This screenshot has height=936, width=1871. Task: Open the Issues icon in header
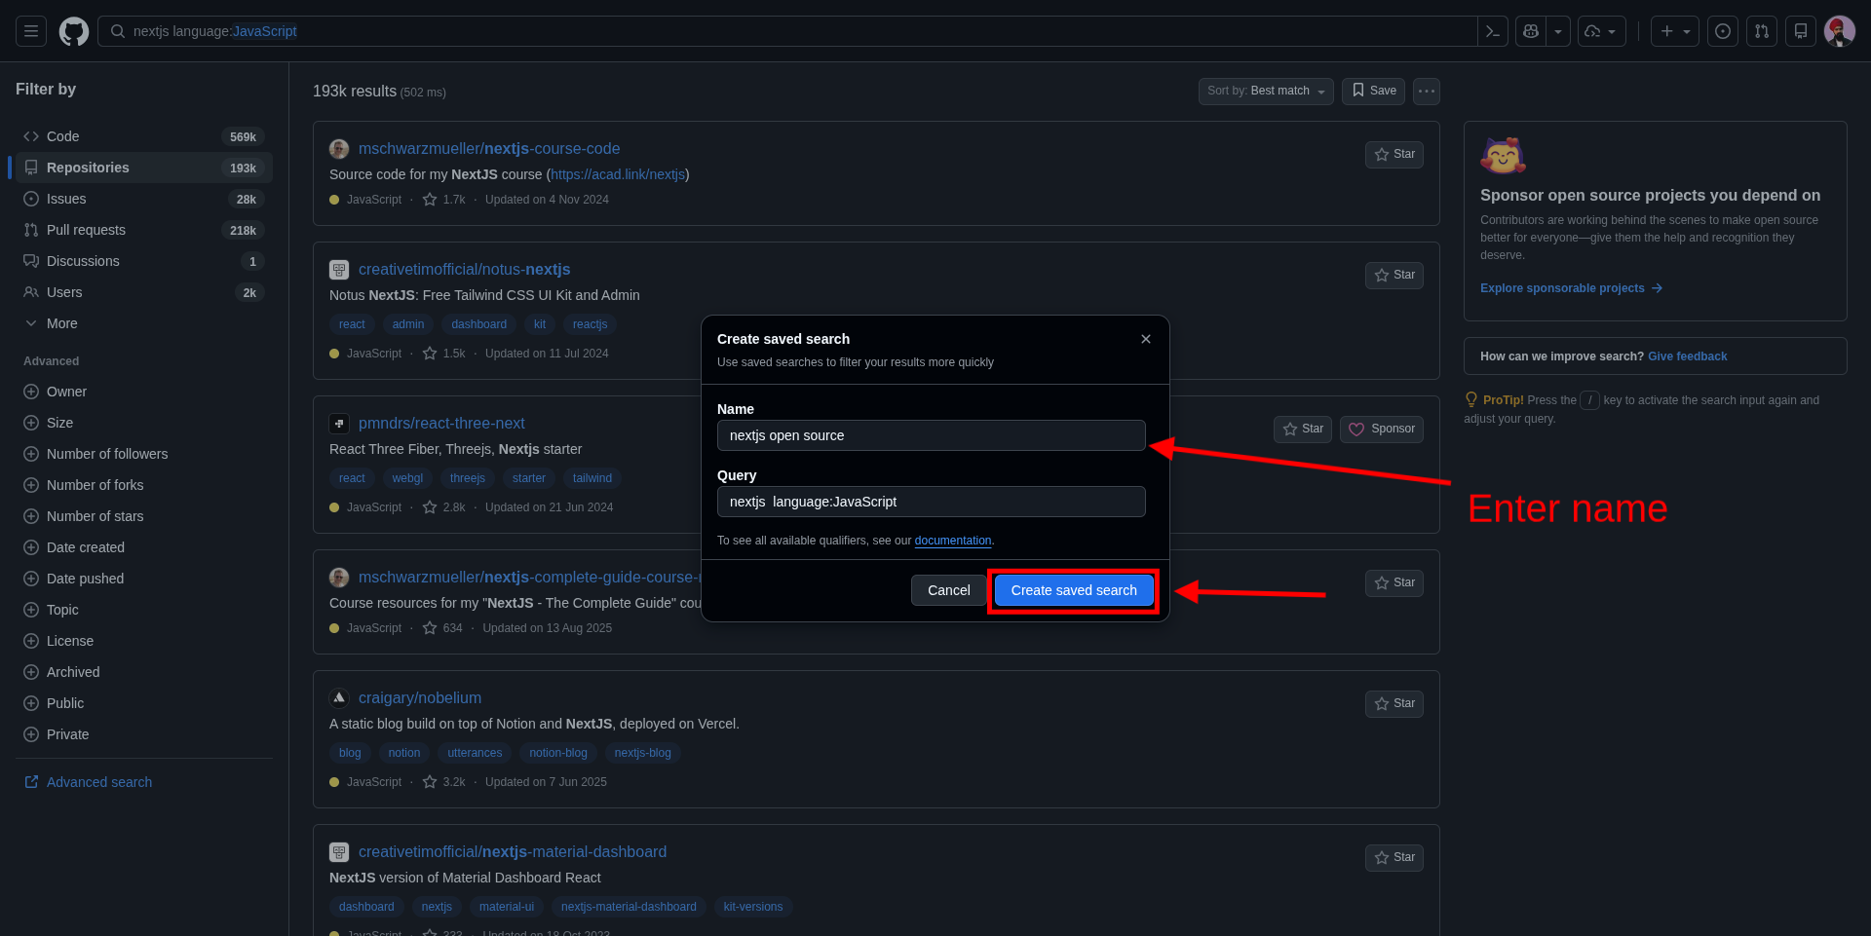pyautogui.click(x=1723, y=31)
